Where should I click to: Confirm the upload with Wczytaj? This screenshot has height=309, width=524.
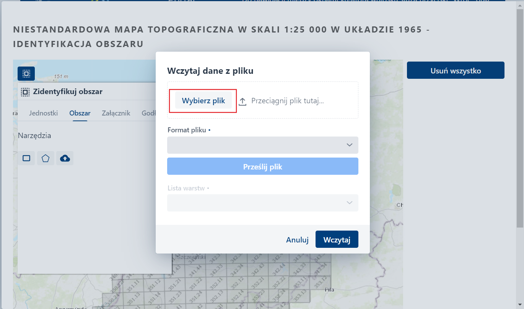click(x=337, y=239)
